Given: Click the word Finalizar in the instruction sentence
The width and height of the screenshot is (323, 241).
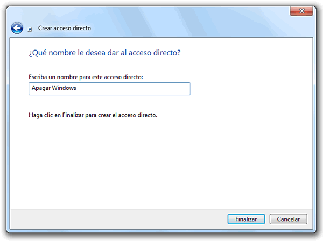Looking at the screenshot, I should (x=73, y=115).
